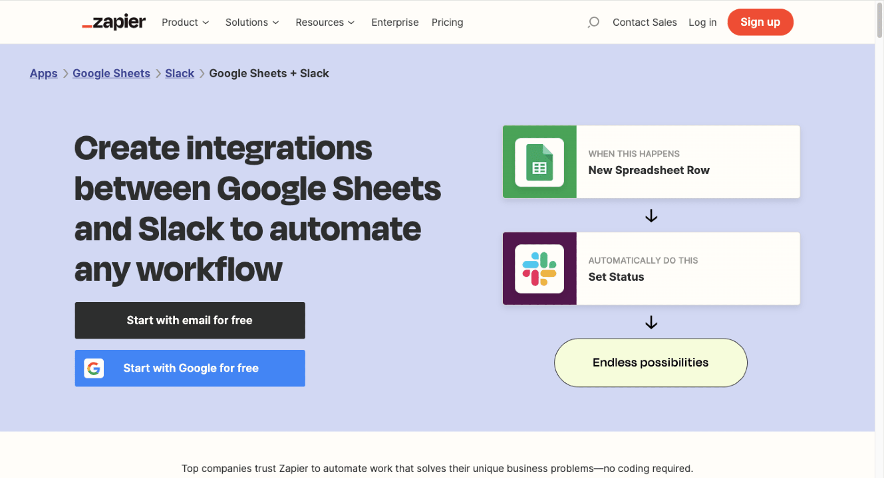Click the Top companies trust Zapier text
Viewport: 884px width, 478px height.
tap(437, 469)
